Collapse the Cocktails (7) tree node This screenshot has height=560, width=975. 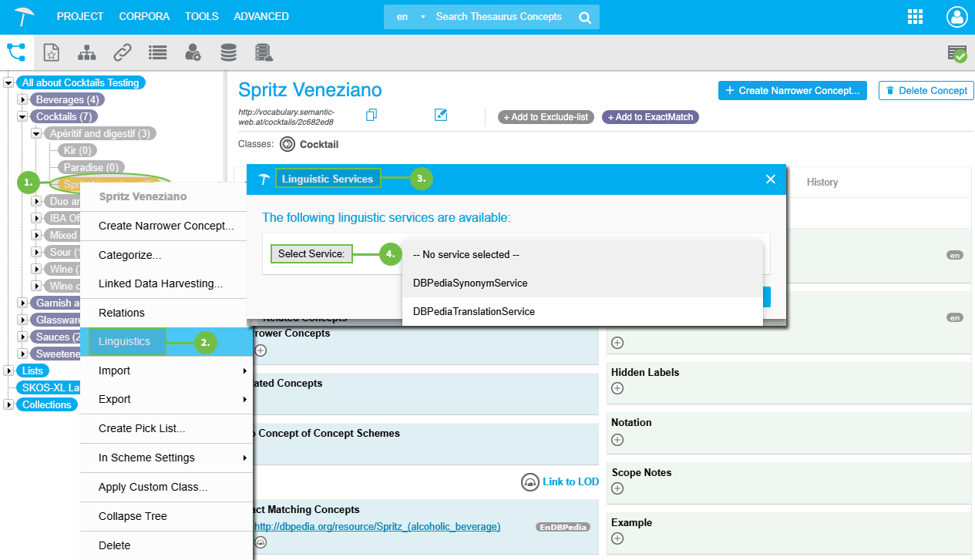click(x=22, y=116)
